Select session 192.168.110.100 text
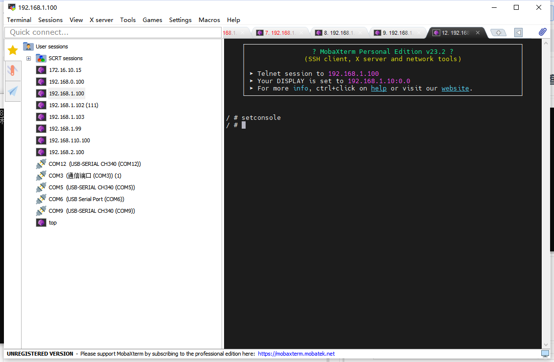Screen dimensions: 554x362 click(69, 140)
